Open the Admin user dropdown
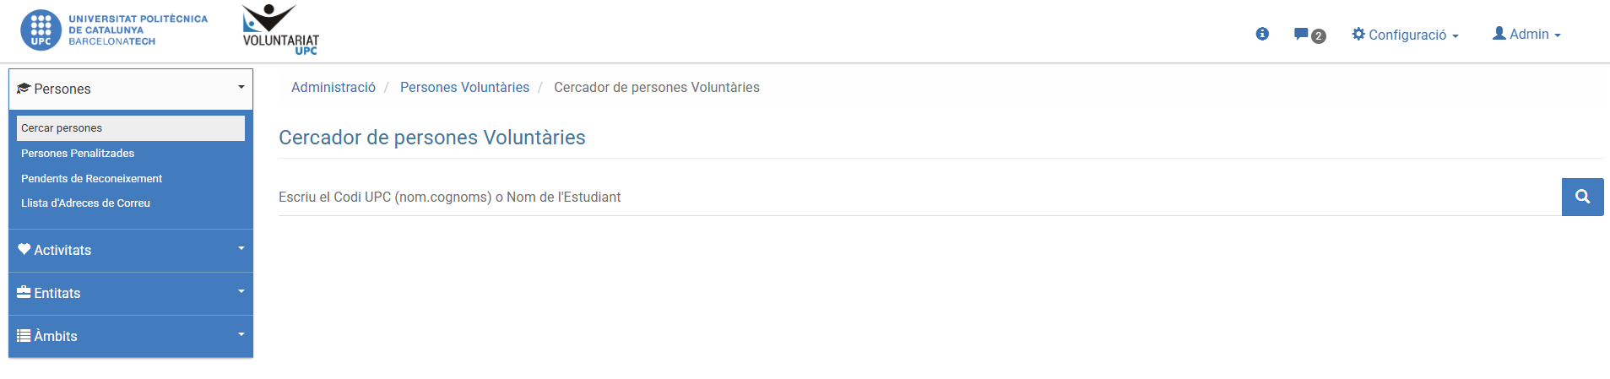The height and width of the screenshot is (379, 1610). [x=1526, y=35]
